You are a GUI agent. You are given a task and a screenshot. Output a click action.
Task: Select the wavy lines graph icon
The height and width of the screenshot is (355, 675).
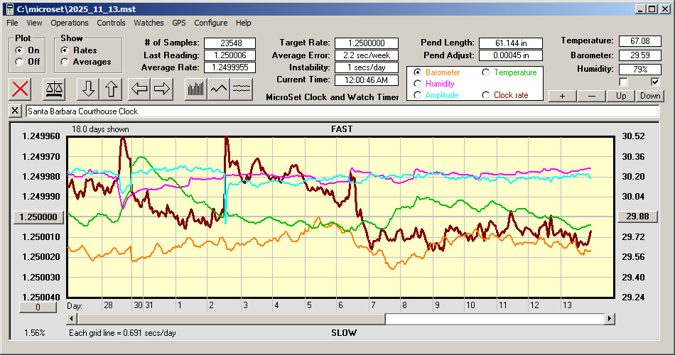click(242, 89)
